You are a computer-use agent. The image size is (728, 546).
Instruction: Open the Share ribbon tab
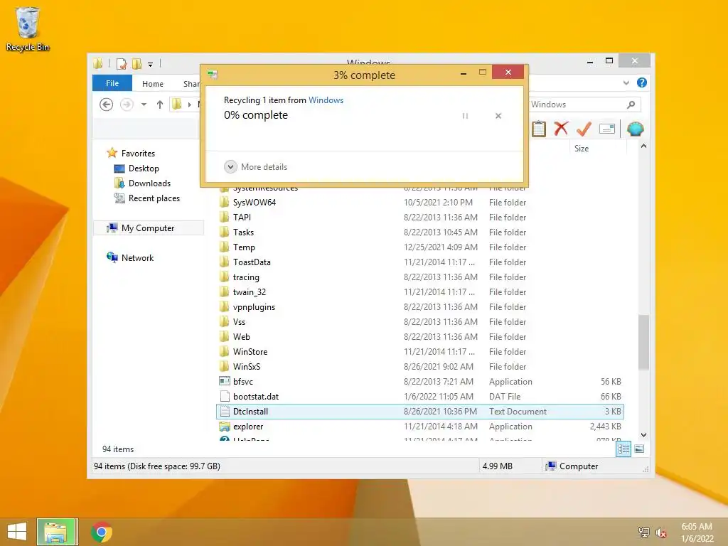click(191, 84)
